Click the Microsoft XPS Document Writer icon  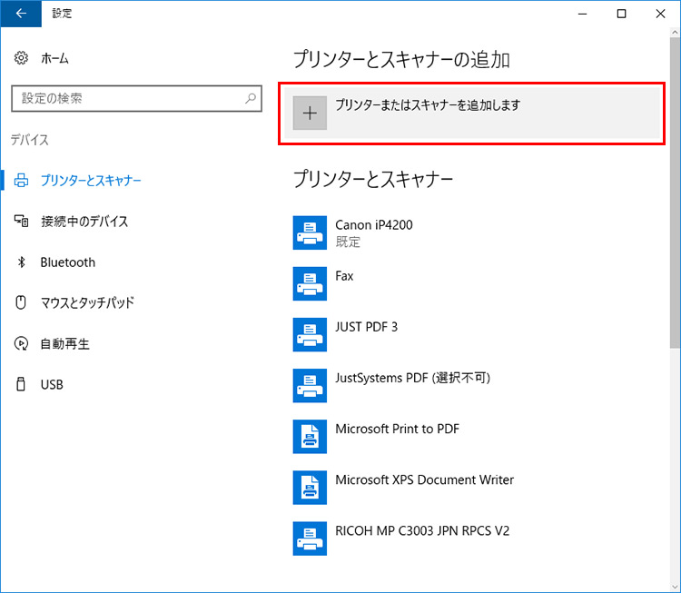(x=310, y=487)
